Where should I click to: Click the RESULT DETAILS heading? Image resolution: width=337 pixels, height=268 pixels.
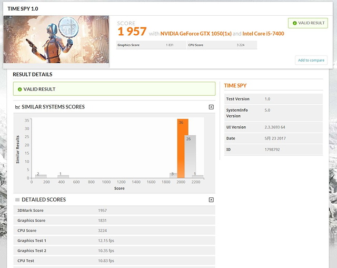pyautogui.click(x=33, y=74)
